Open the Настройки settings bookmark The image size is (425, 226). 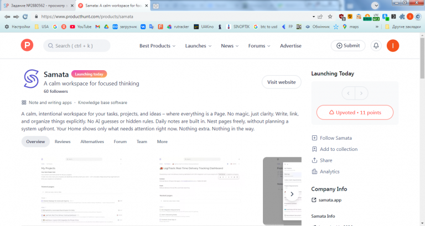[17, 27]
